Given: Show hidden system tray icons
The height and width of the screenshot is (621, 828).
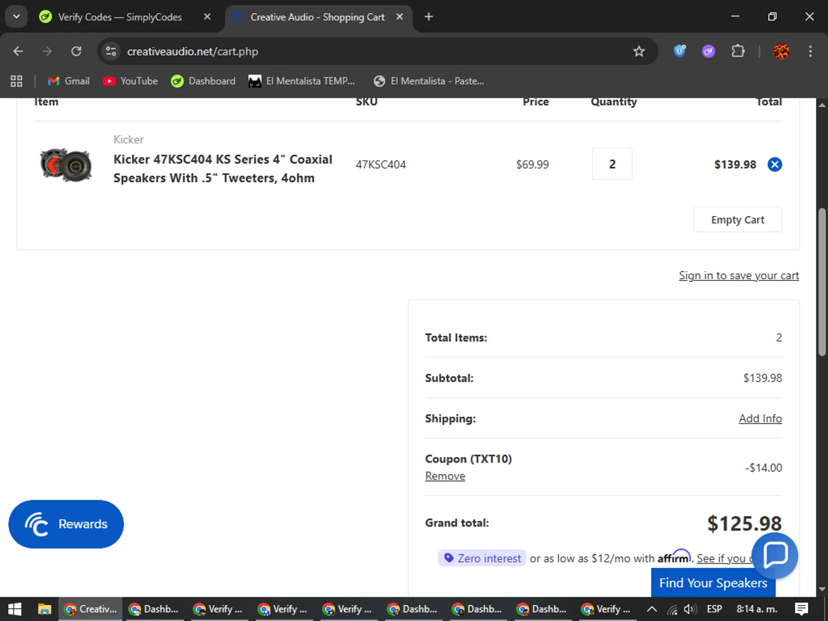Looking at the screenshot, I should (x=651, y=609).
